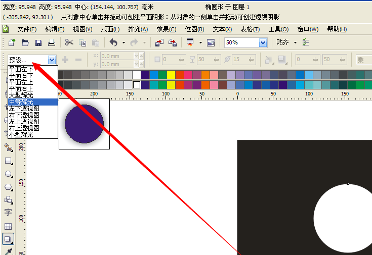Add a preset with the plus icon

pos(65,60)
